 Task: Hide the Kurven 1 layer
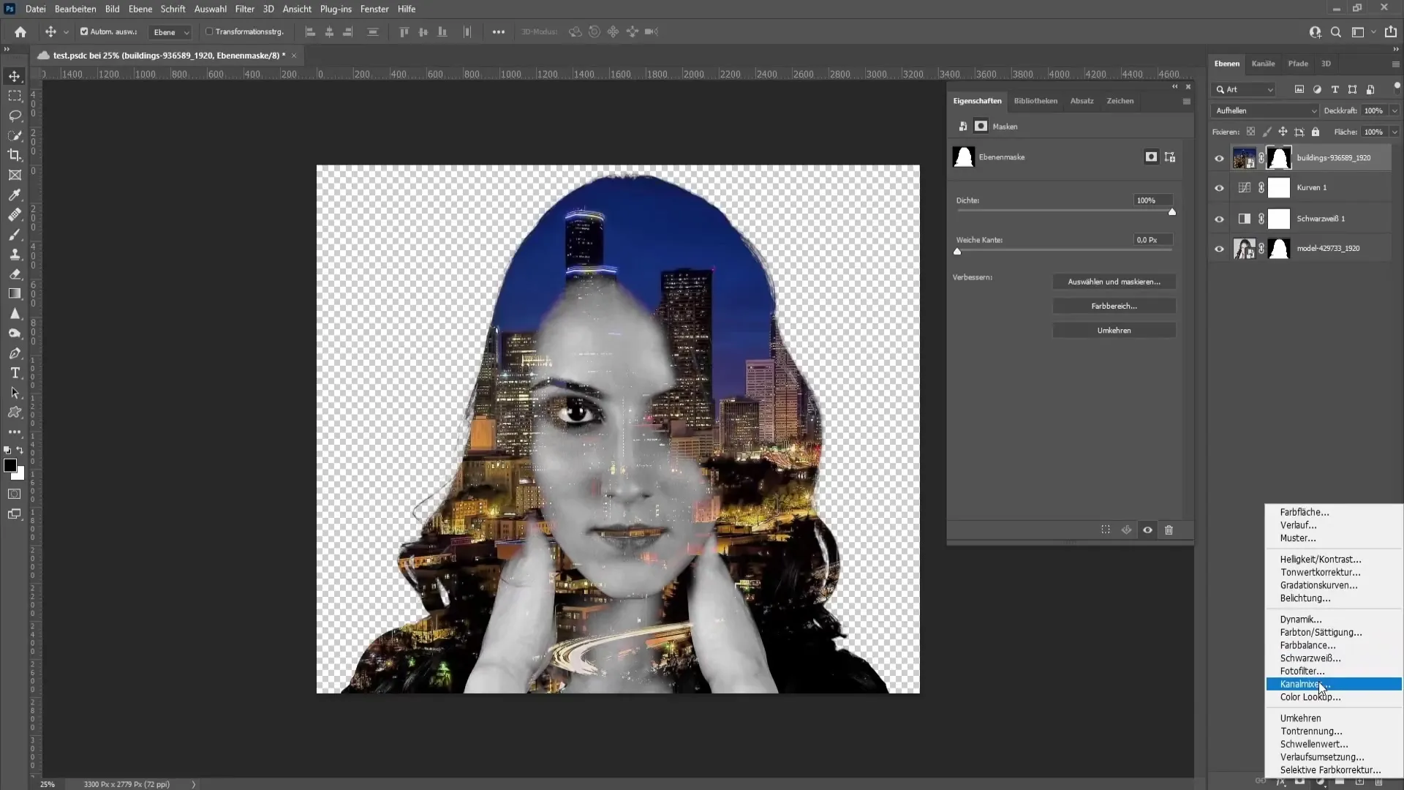(x=1219, y=188)
